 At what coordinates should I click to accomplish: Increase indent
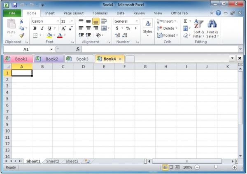tap(89, 35)
